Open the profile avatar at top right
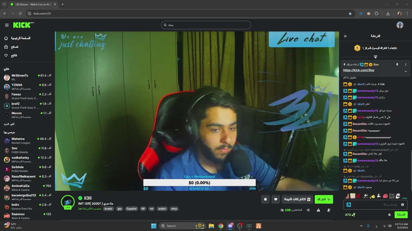This screenshot has height=231, width=412. (x=400, y=25)
